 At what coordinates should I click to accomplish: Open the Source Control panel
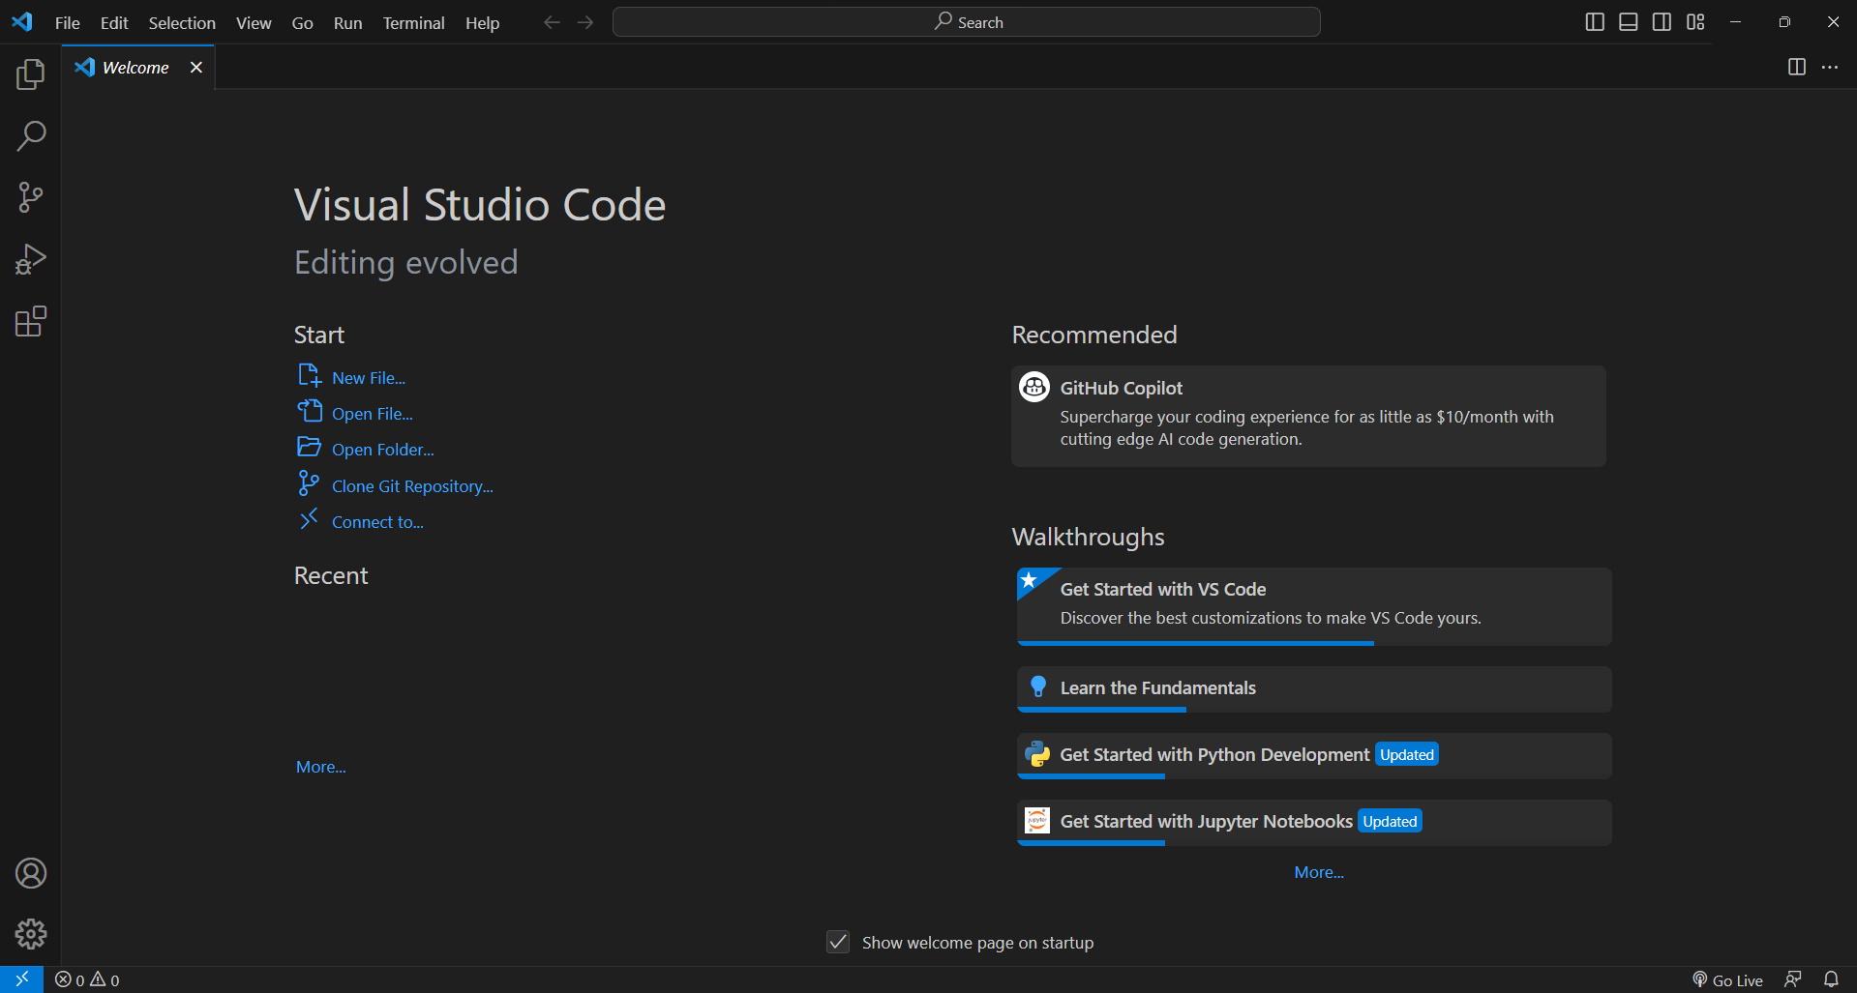(30, 197)
